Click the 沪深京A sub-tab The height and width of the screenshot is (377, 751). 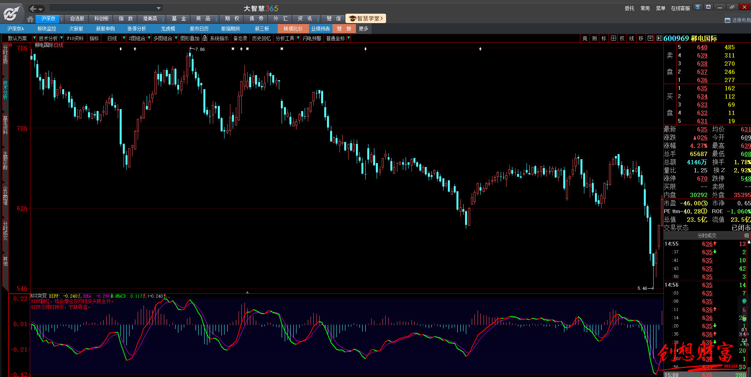pyautogui.click(x=16, y=29)
